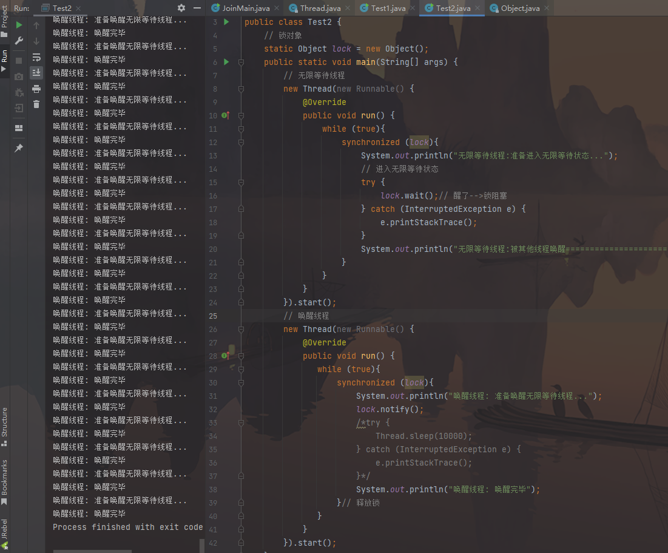Clear console with the trash icon
This screenshot has height=553, width=668.
pyautogui.click(x=36, y=104)
